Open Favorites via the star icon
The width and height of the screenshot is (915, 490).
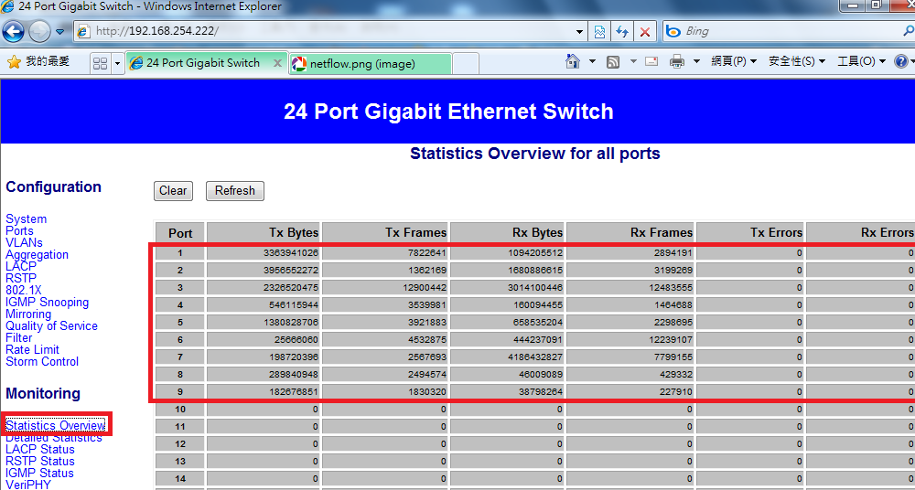pyautogui.click(x=14, y=62)
